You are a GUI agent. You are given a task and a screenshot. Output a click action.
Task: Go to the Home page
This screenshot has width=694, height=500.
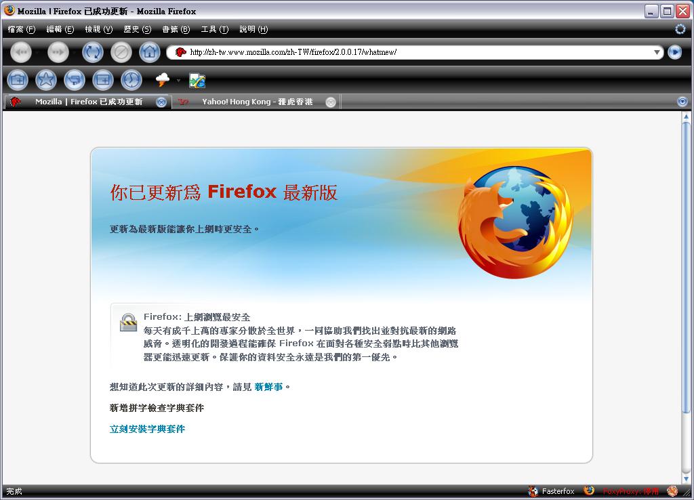pyautogui.click(x=150, y=53)
